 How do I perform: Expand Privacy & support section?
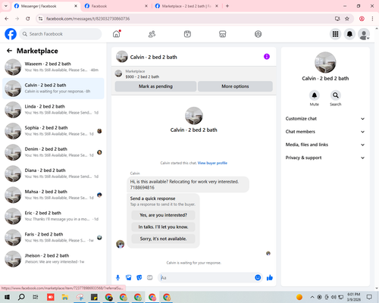(x=325, y=158)
